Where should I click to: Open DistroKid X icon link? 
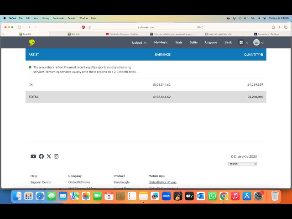coord(49,156)
